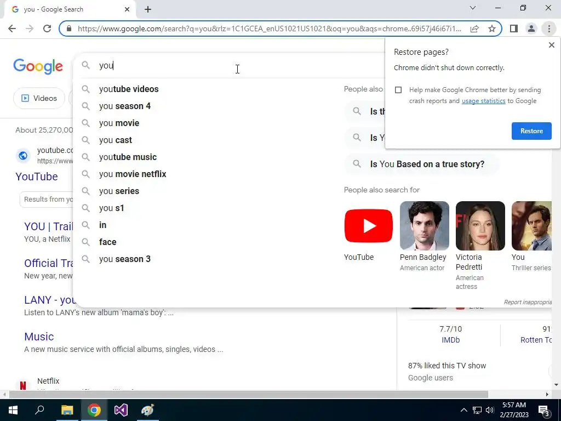Click the volume speaker tray icon
Viewport: 561px width, 421px height.
pyautogui.click(x=490, y=410)
